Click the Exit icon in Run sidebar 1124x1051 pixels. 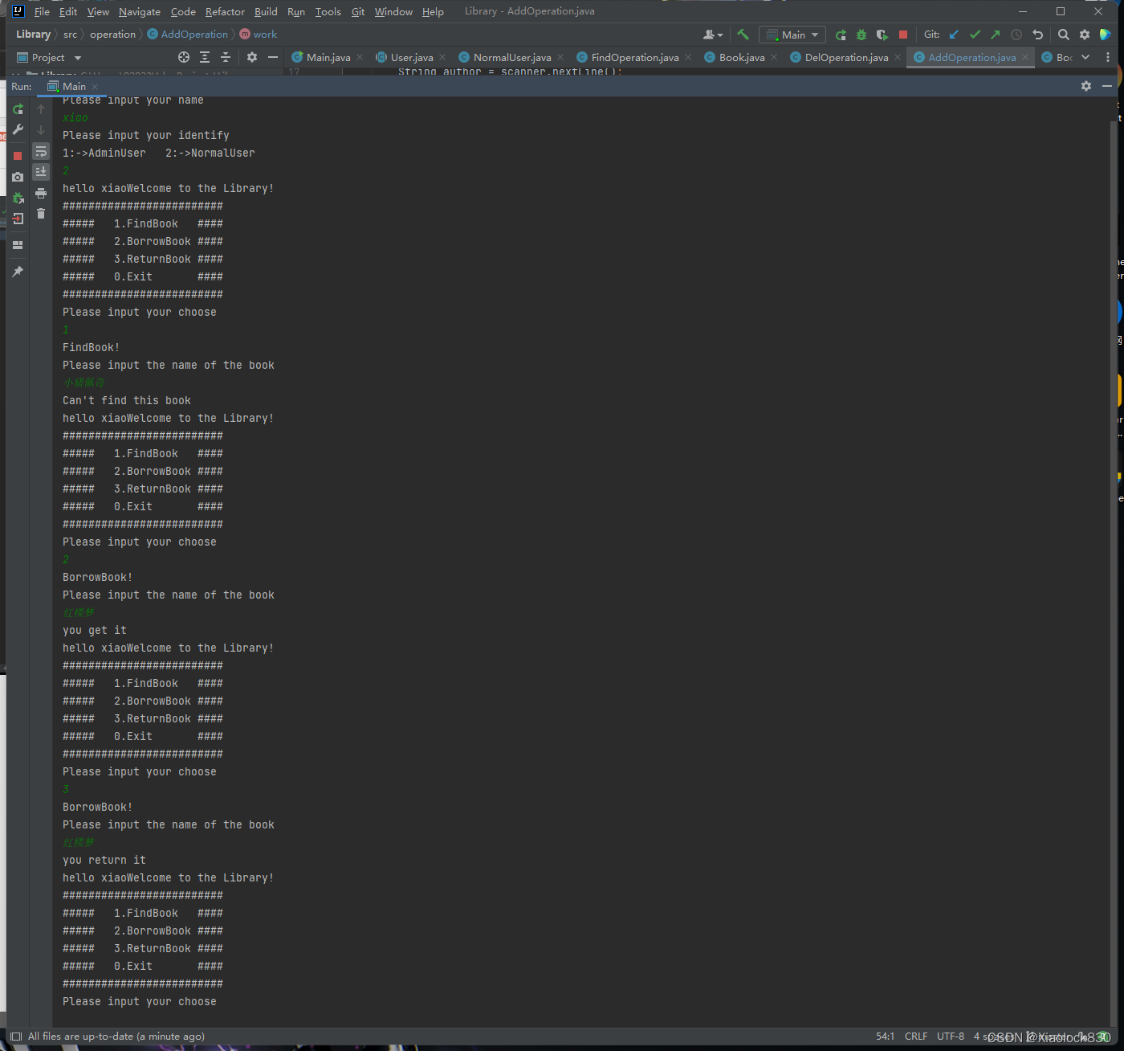pyautogui.click(x=18, y=219)
